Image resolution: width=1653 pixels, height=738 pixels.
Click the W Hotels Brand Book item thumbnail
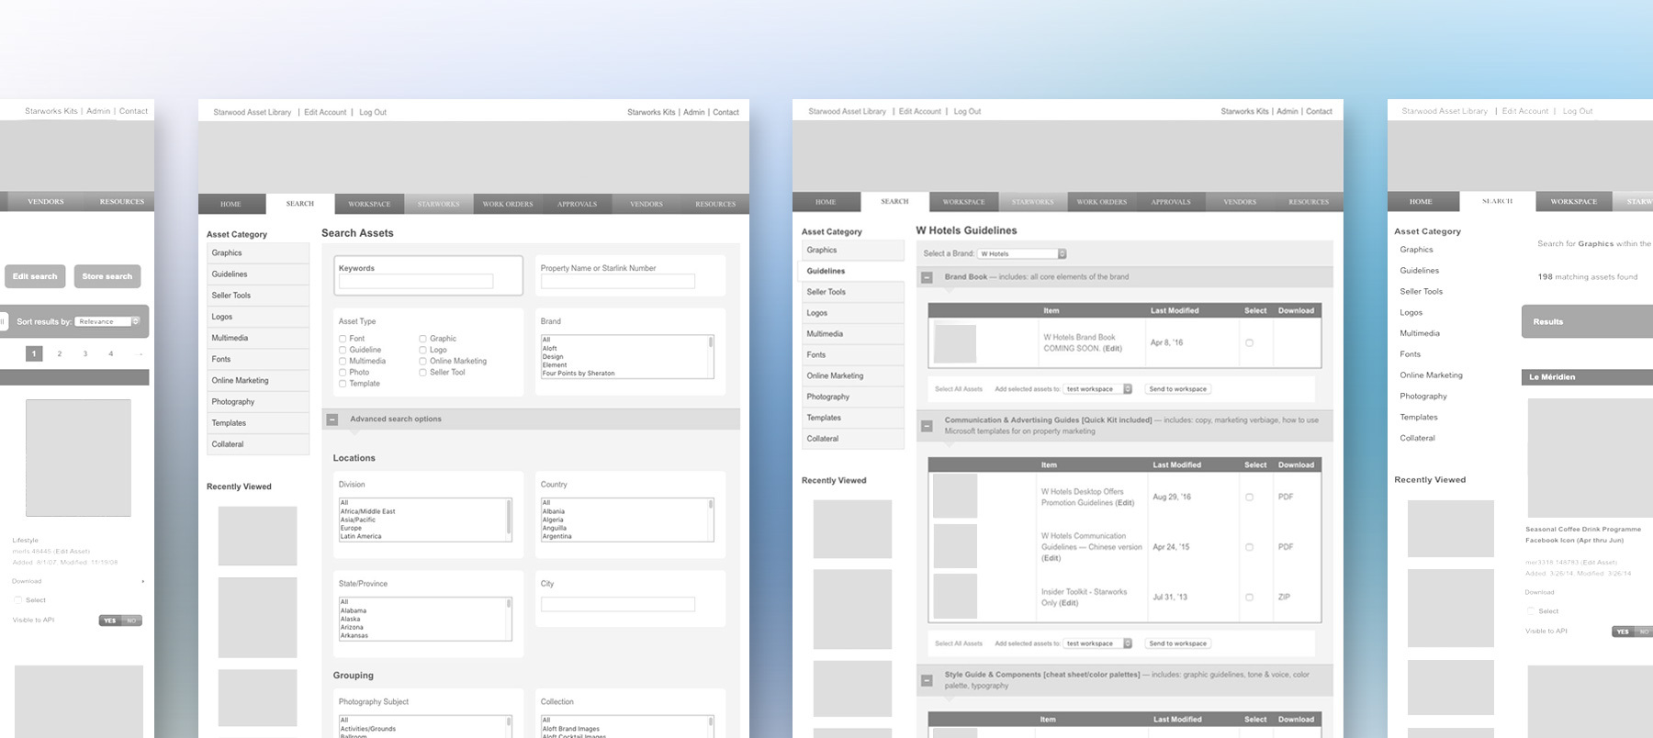[955, 343]
